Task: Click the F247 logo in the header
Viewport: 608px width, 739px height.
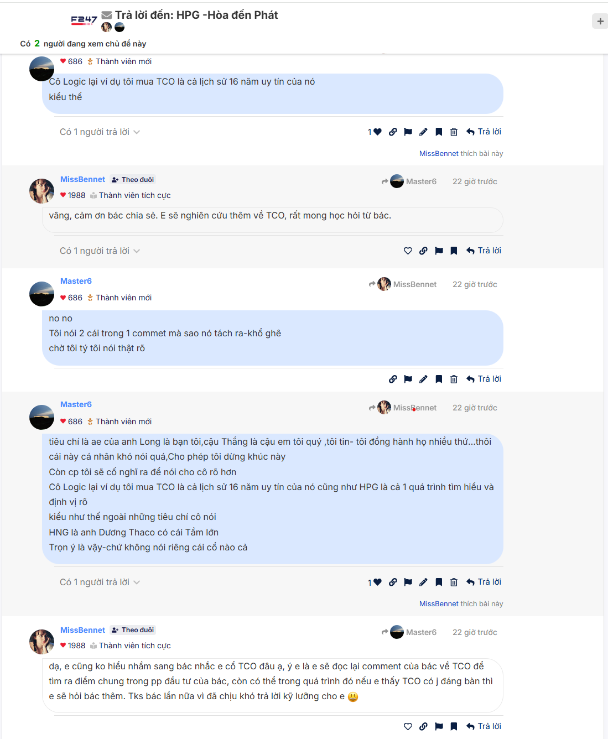Action: click(84, 20)
